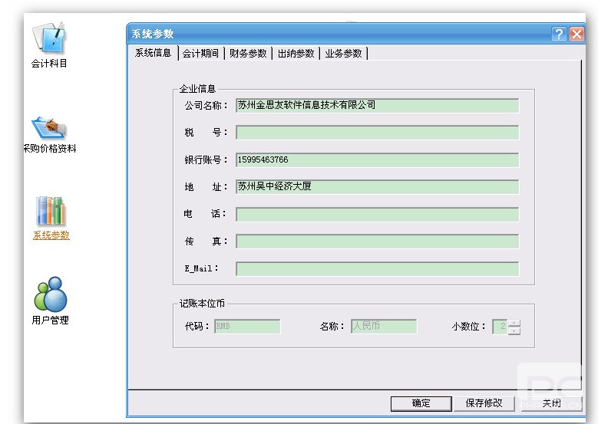The width and height of the screenshot is (598, 424).
Task: Click the E_Mail input field
Action: 377,269
